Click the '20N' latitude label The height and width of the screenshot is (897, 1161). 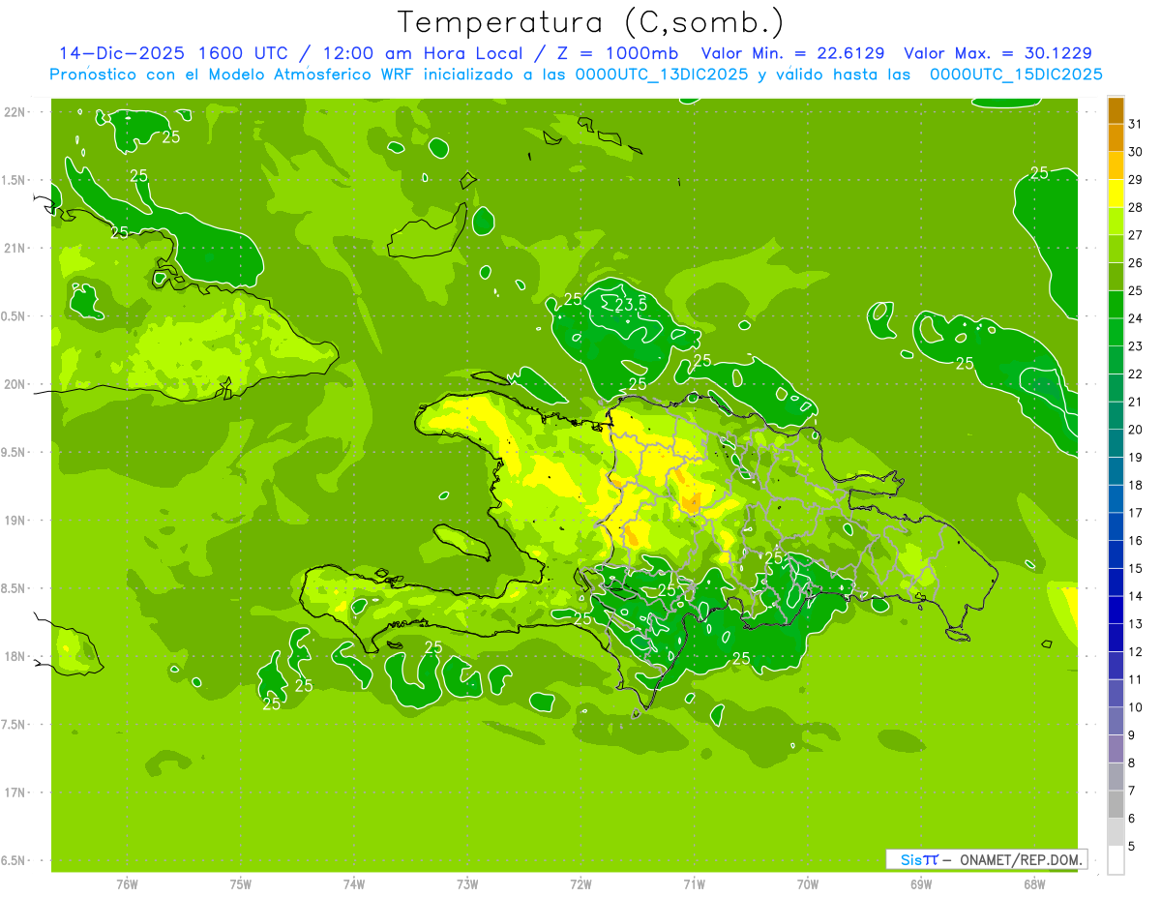pyautogui.click(x=15, y=384)
